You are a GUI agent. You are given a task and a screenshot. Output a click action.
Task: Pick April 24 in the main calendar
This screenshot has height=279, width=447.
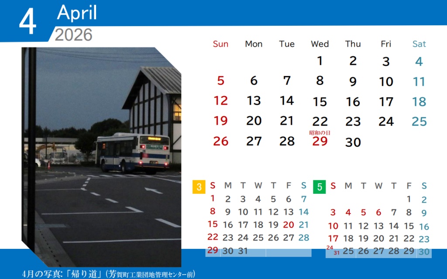386,122
